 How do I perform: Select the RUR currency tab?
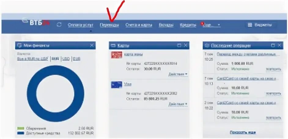[x=55, y=59]
